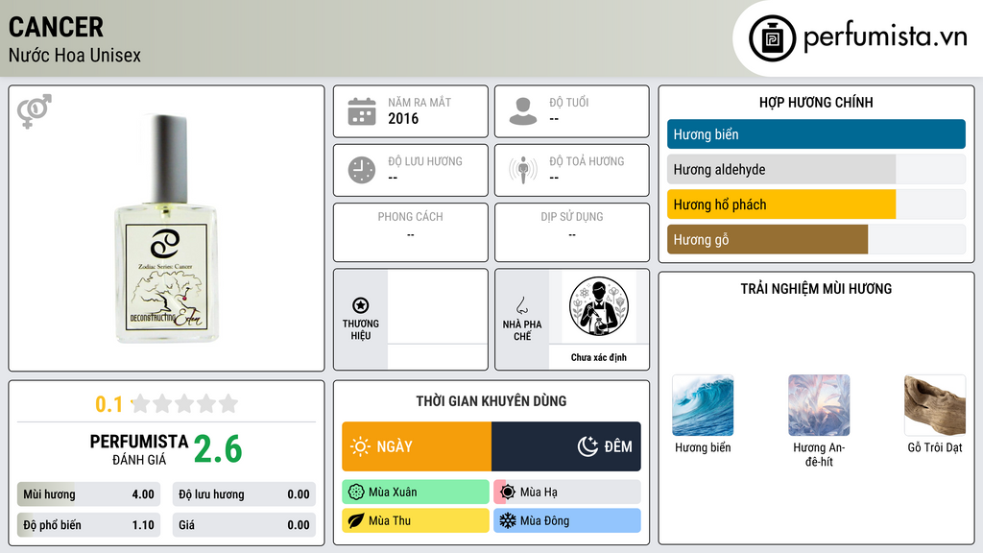Click the person icon beside Độ tuổi

point(523,111)
